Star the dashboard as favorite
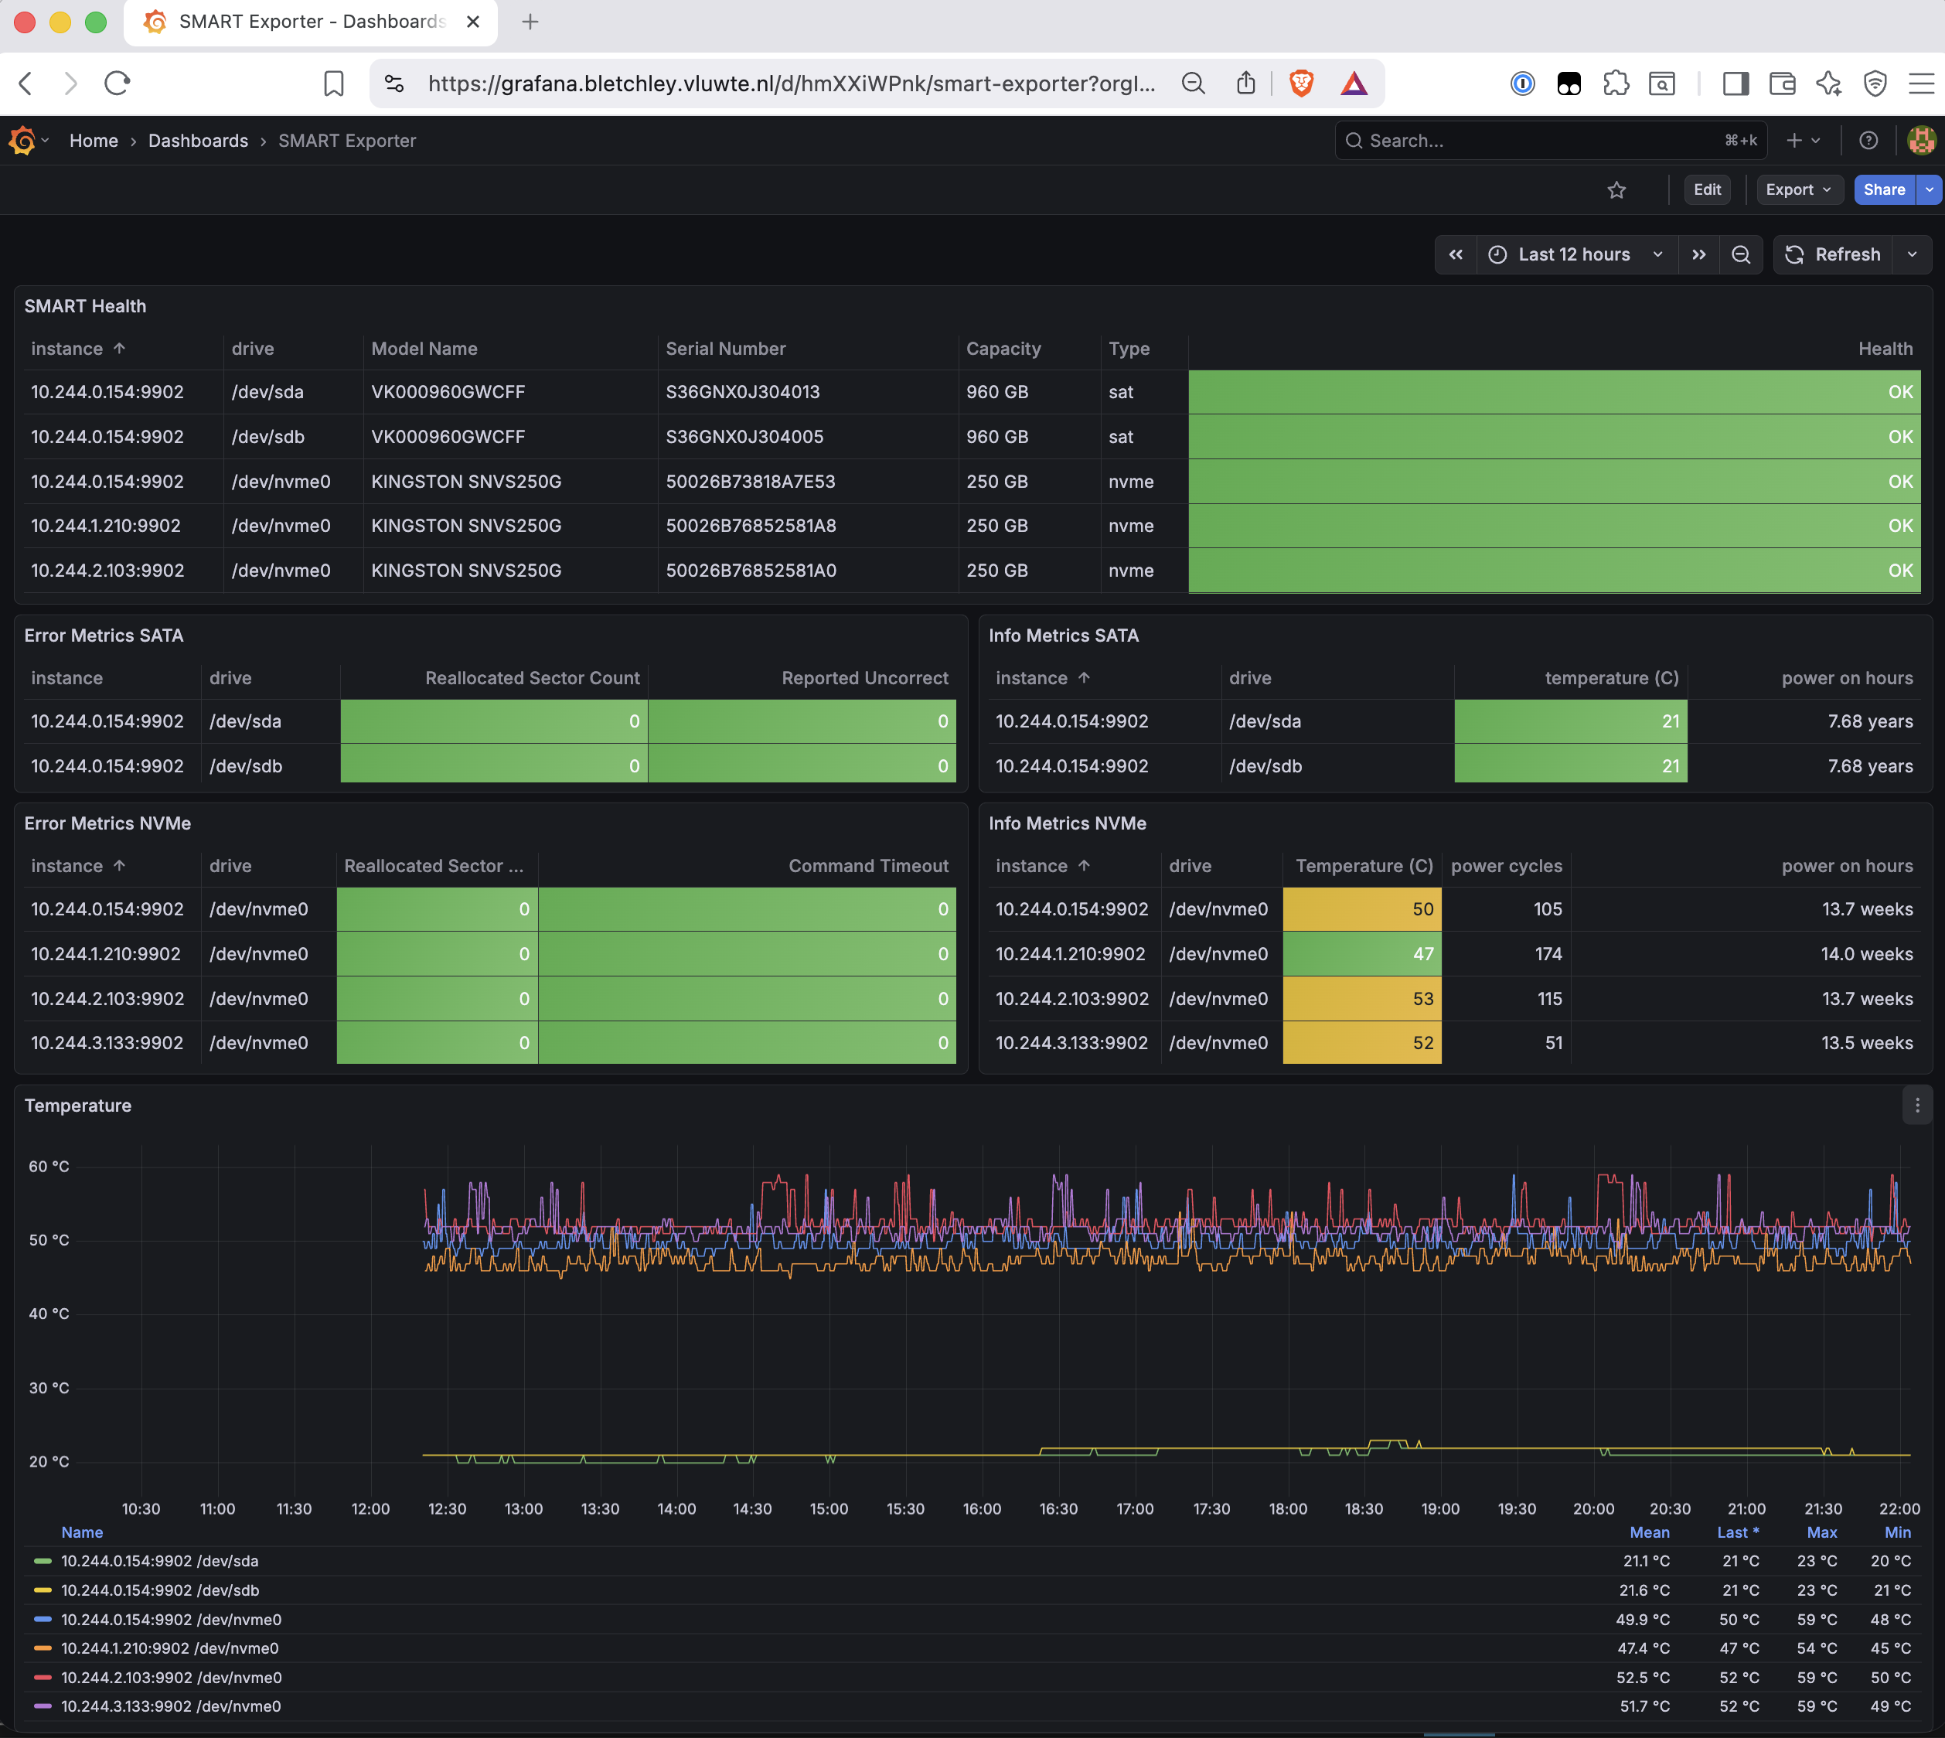Image resolution: width=1945 pixels, height=1738 pixels. (x=1616, y=190)
